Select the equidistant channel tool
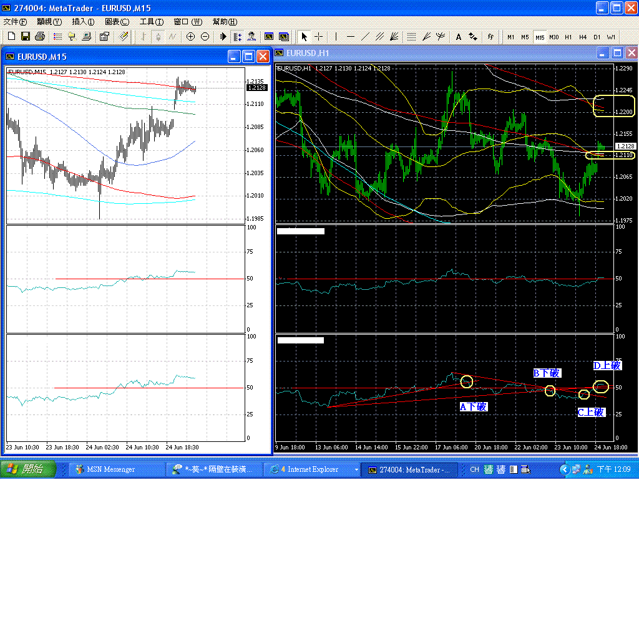639x642 pixels. [379, 36]
